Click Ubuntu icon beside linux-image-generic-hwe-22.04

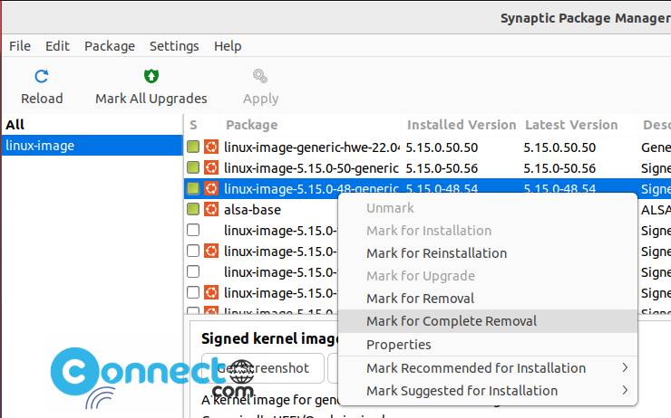[211, 147]
